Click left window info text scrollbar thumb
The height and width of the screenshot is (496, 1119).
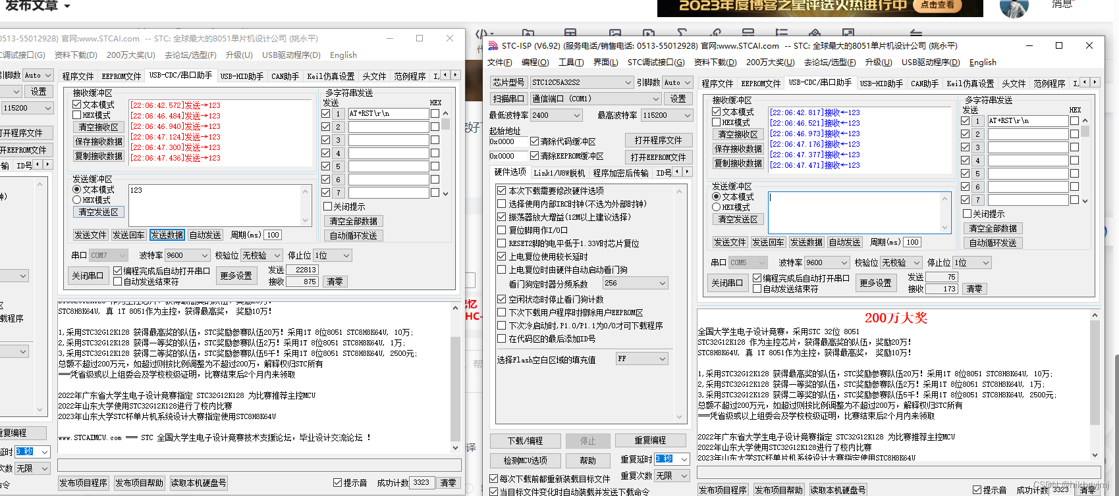pos(455,388)
